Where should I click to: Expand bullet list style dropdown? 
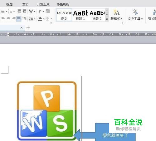pyautogui.click(x=6, y=11)
